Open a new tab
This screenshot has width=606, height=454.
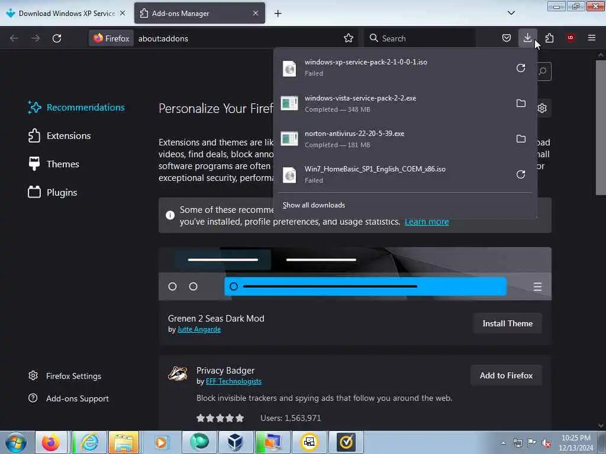click(x=278, y=14)
